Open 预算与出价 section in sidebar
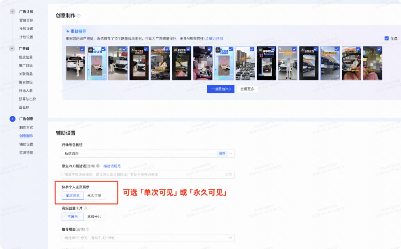 point(27,99)
